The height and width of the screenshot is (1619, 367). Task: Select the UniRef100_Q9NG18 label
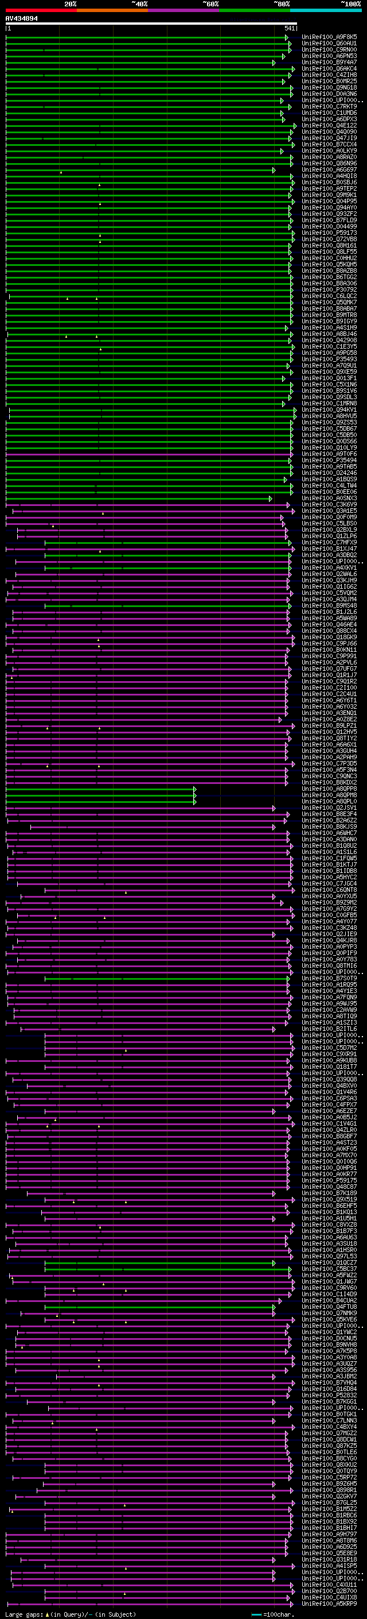(x=329, y=87)
